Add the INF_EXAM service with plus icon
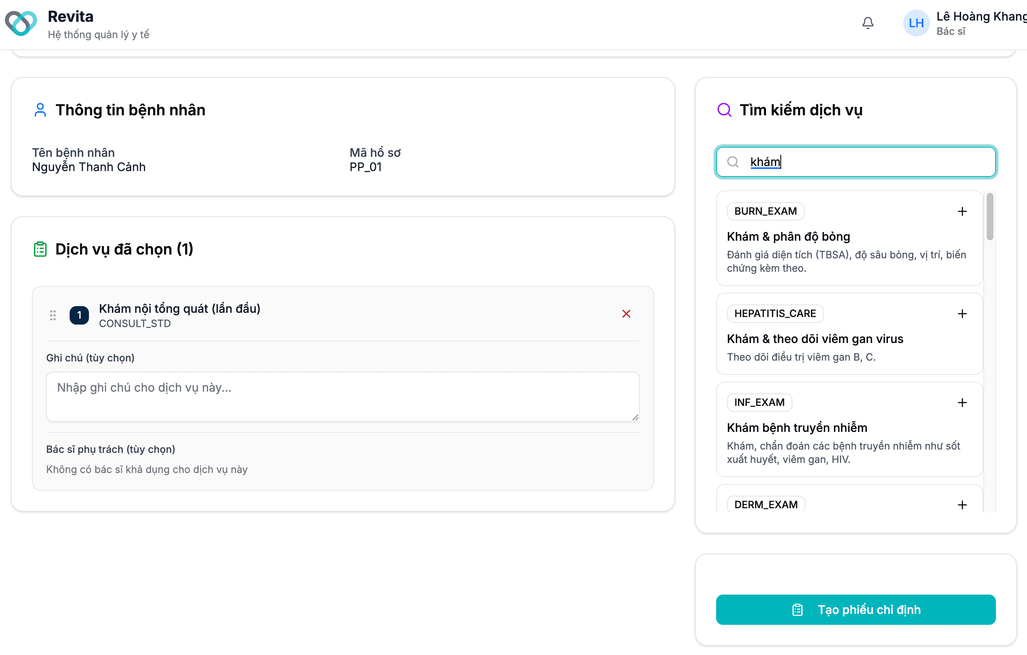This screenshot has width=1027, height=655. pyautogui.click(x=962, y=403)
